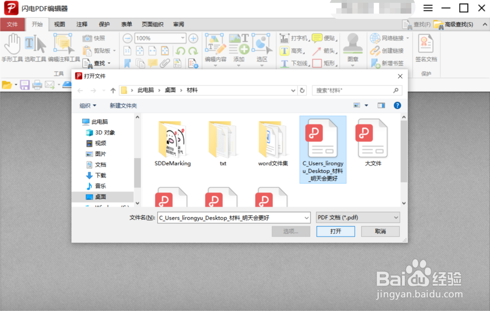Select the Hand tool (手形工具)
This screenshot has width=490, height=311.
click(13, 48)
